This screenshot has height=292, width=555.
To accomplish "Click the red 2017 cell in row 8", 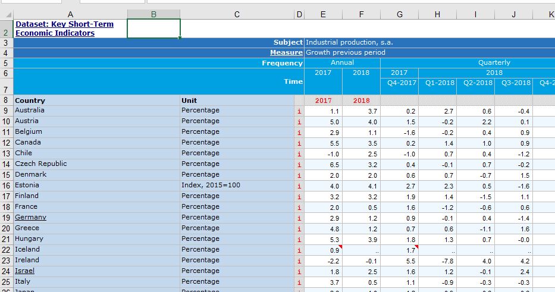I will [x=323, y=101].
